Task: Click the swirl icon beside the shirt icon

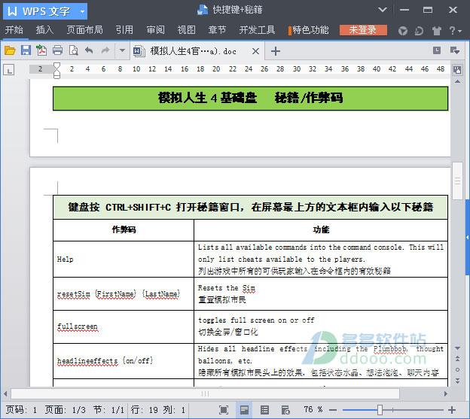Action: tap(419, 31)
